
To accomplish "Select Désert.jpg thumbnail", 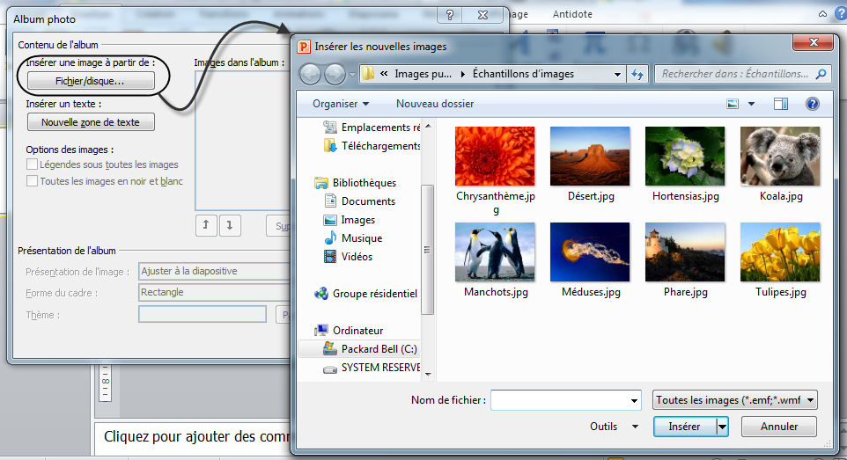I will point(590,157).
